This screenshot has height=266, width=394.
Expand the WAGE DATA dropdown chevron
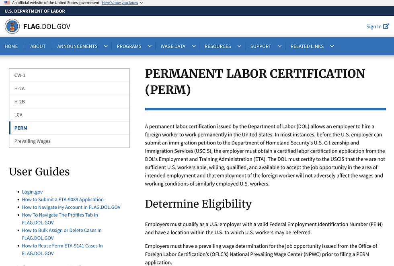[x=194, y=46]
